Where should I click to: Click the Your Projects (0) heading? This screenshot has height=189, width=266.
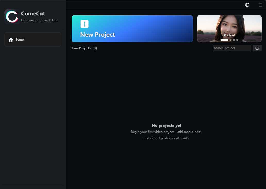84,48
